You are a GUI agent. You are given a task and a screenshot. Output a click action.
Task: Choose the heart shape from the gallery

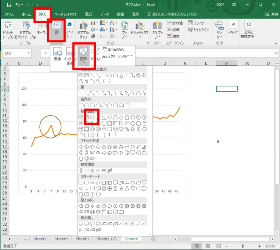(121, 129)
